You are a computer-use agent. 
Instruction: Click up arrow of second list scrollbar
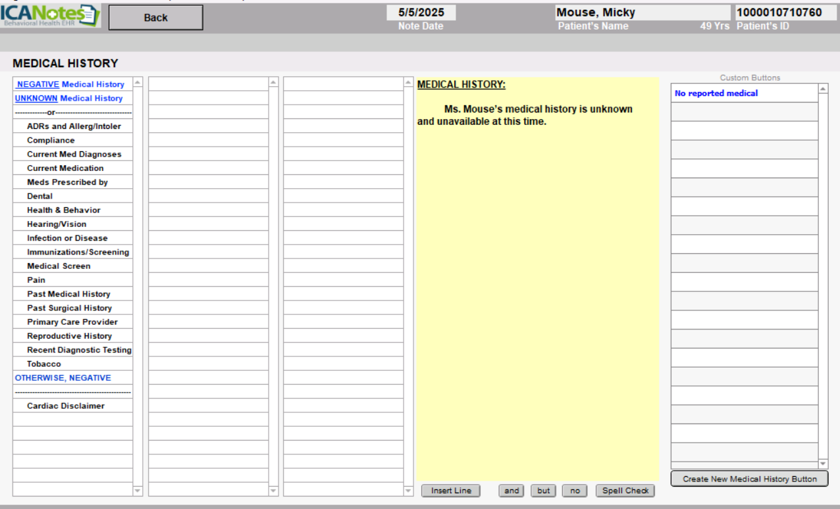pos(273,82)
